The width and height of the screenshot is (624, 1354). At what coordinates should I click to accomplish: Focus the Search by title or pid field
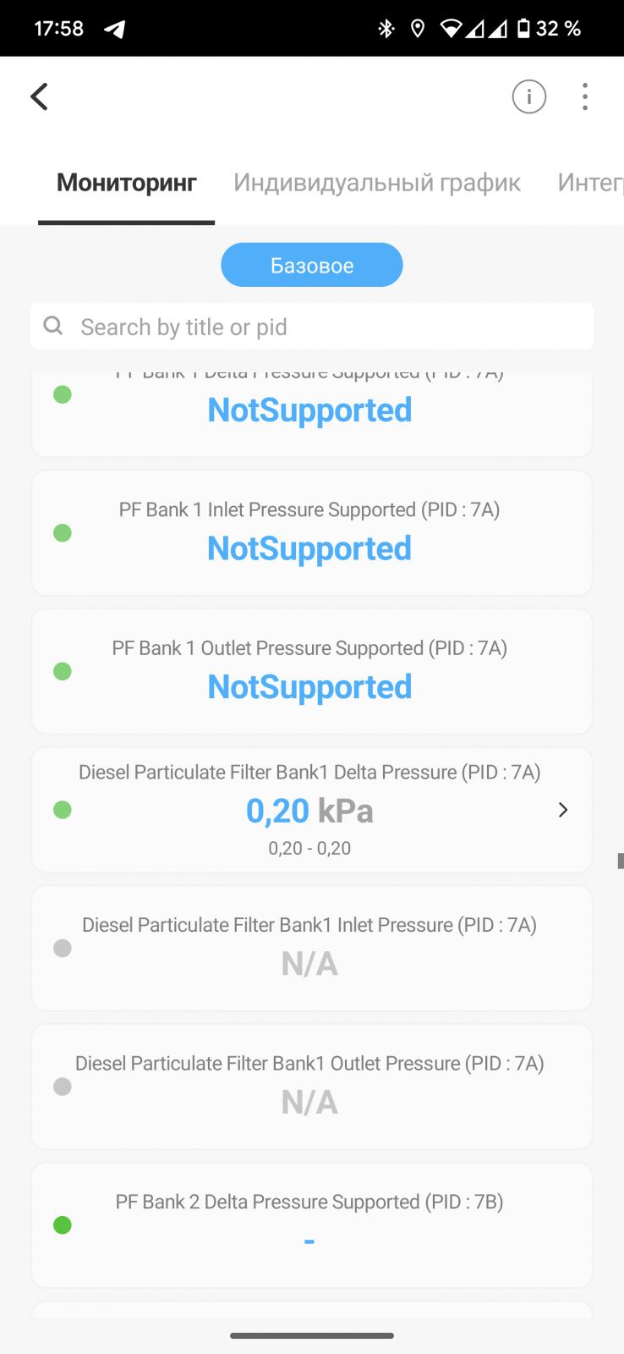[x=330, y=327]
